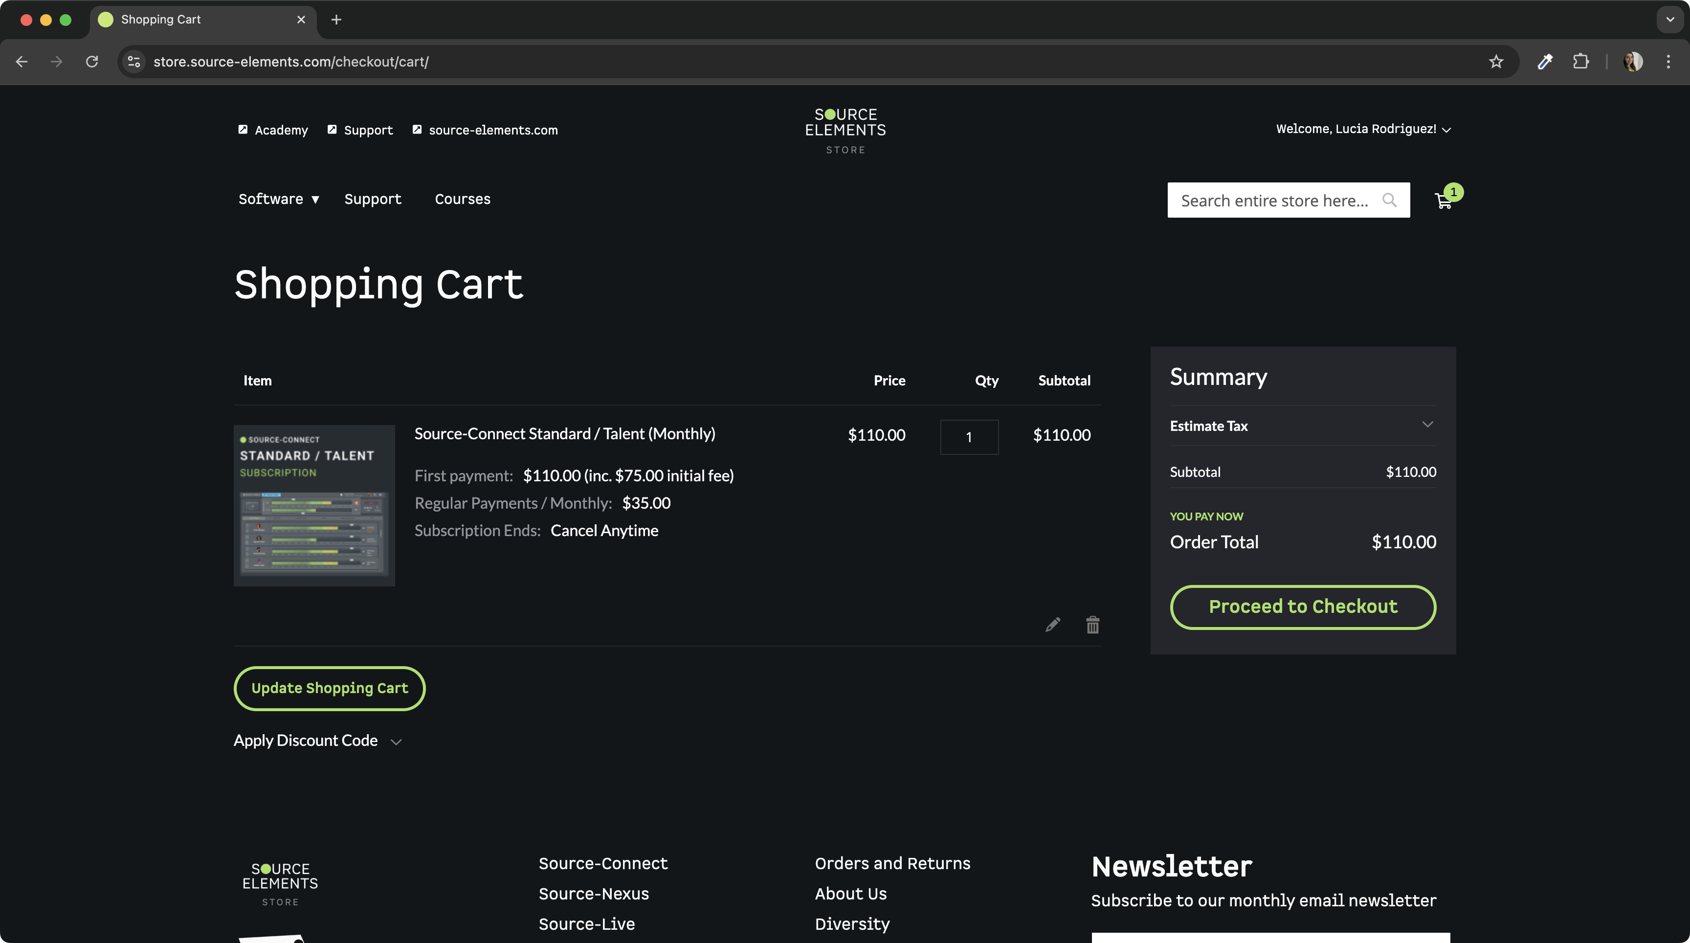Go to Courses in navigation menu

point(463,200)
